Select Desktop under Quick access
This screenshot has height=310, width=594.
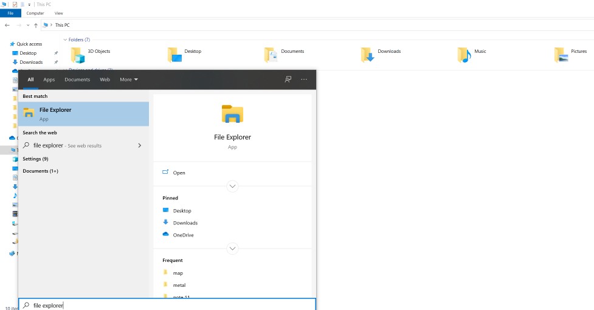(28, 53)
